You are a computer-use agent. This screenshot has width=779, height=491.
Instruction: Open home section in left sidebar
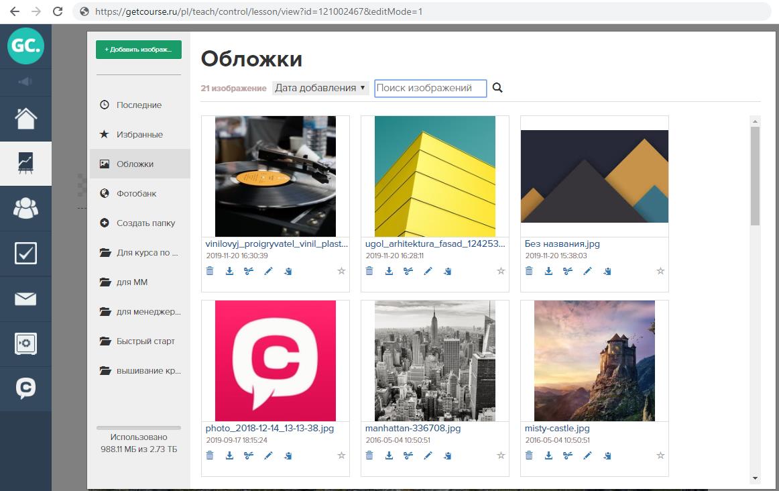click(26, 119)
